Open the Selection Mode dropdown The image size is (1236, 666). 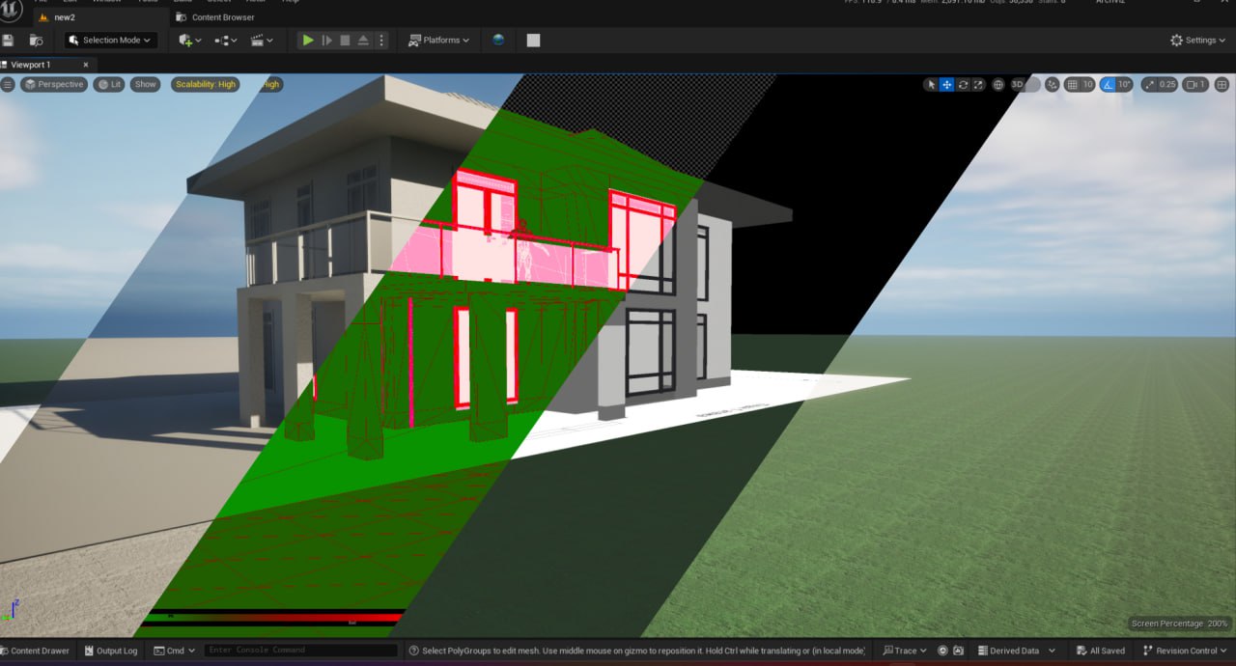click(111, 41)
